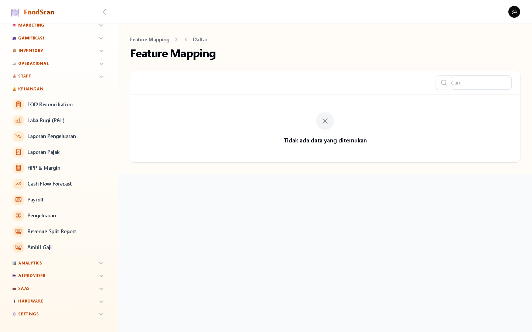532x332 pixels.
Task: Click the FoodScan logo icon
Action: pos(15,13)
